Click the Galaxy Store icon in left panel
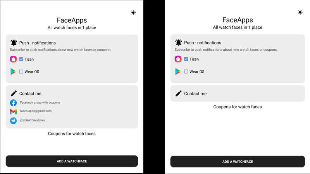Screen dimensions: 310x174 pos(13,59)
